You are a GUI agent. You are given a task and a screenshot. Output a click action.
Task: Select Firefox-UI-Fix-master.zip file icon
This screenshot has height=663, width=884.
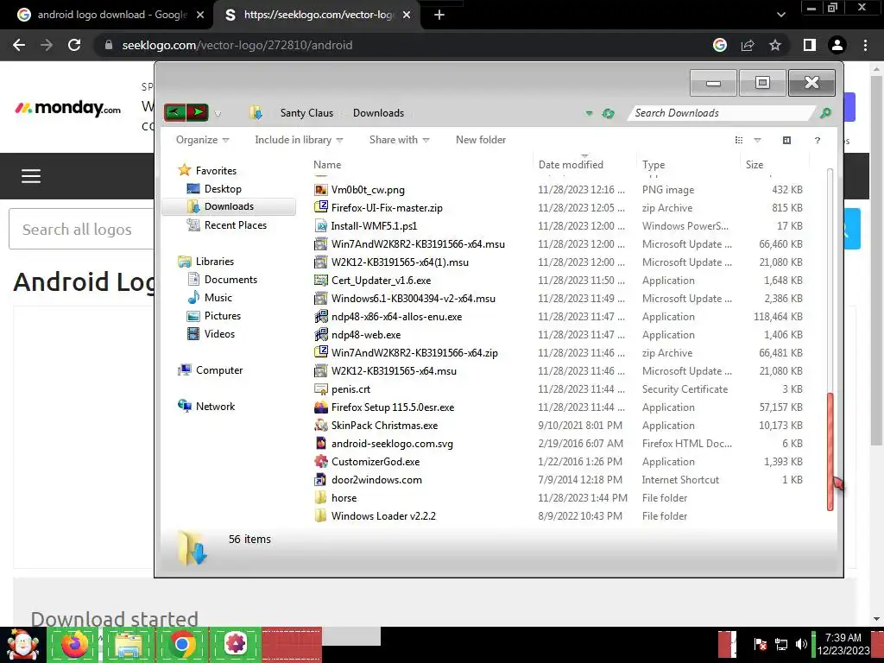(x=321, y=207)
